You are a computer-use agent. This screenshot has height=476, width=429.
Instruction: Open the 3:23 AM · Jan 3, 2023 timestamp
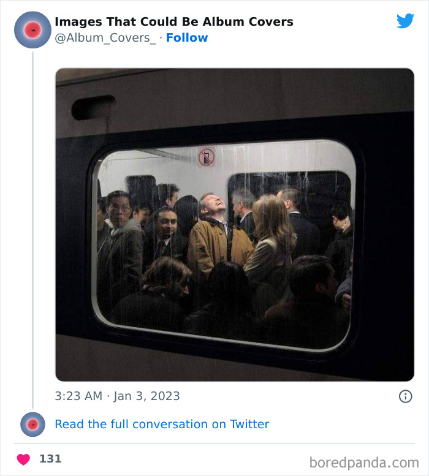click(117, 396)
